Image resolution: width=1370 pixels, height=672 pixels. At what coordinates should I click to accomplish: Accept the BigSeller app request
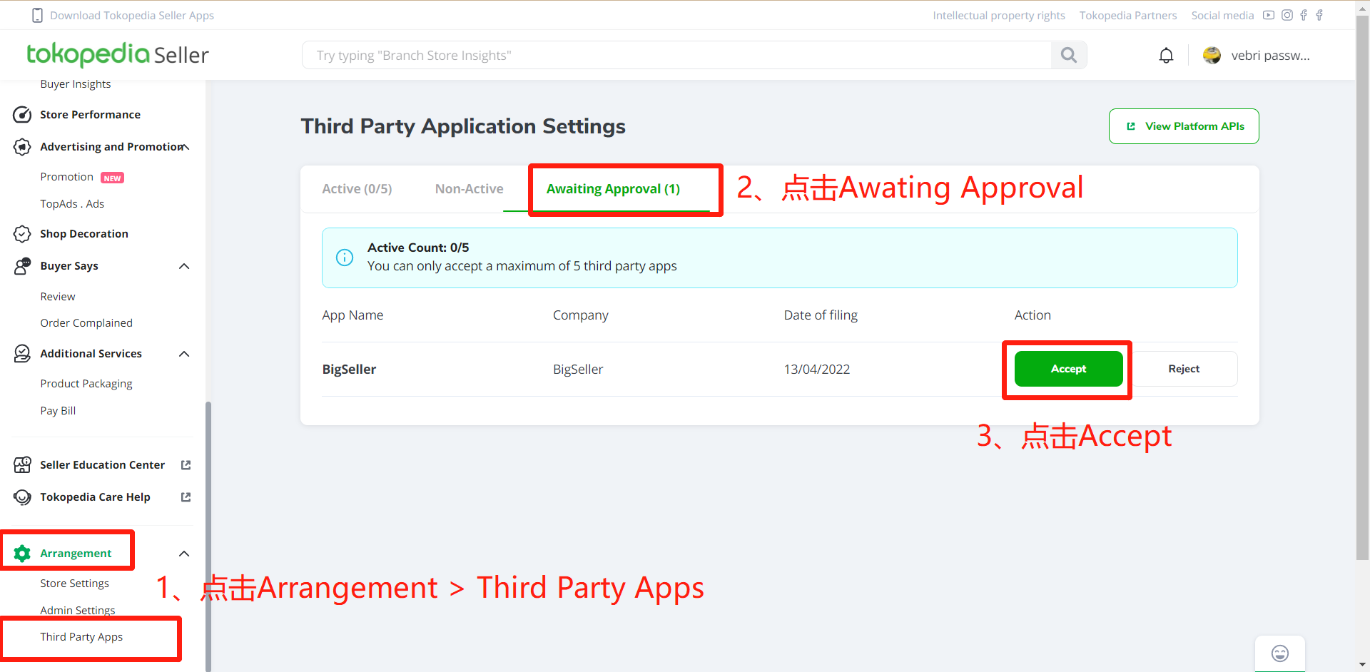click(1068, 369)
